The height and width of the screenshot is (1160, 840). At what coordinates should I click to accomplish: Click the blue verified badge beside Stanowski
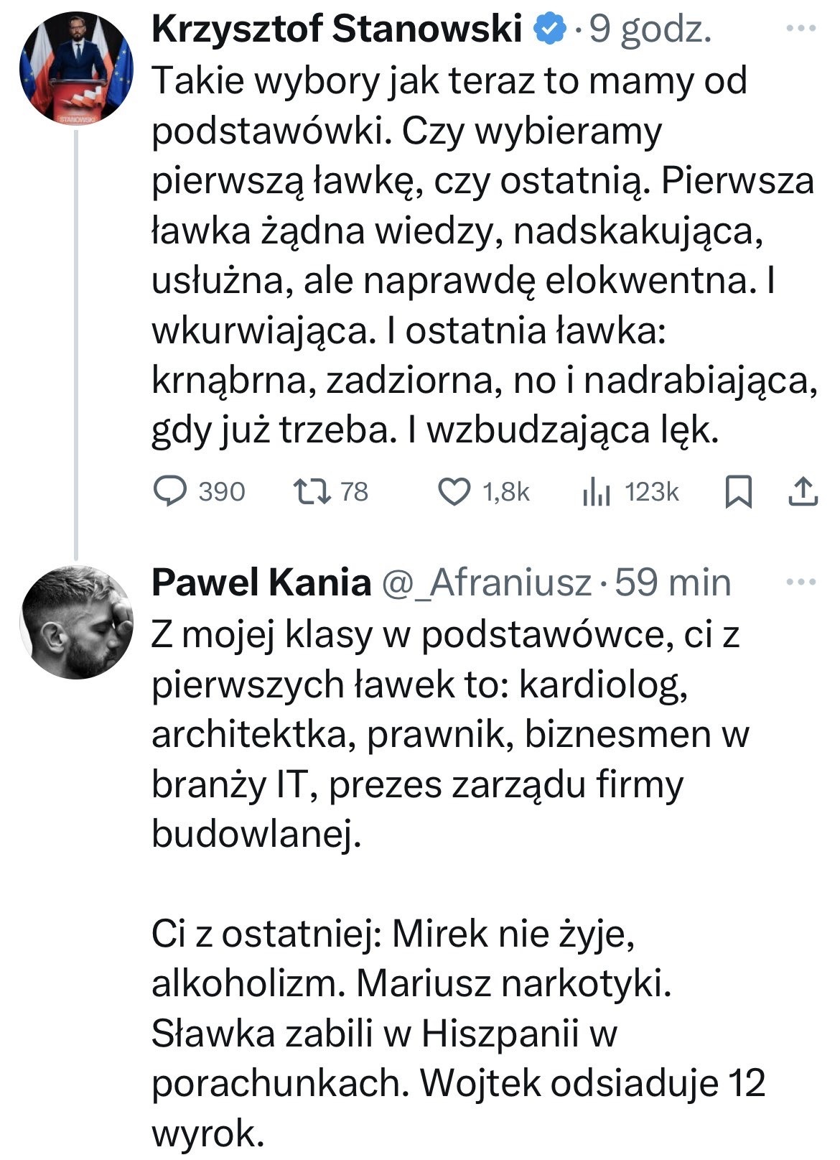(x=547, y=30)
